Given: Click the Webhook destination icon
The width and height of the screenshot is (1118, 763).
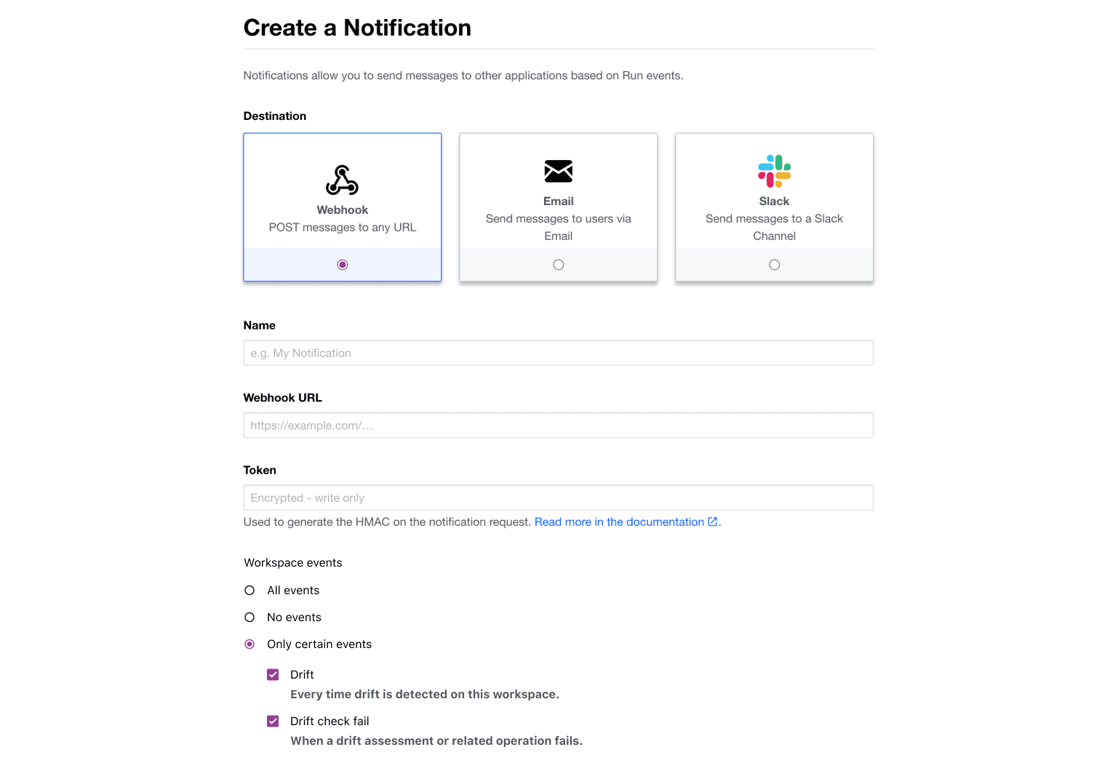Looking at the screenshot, I should tap(342, 180).
